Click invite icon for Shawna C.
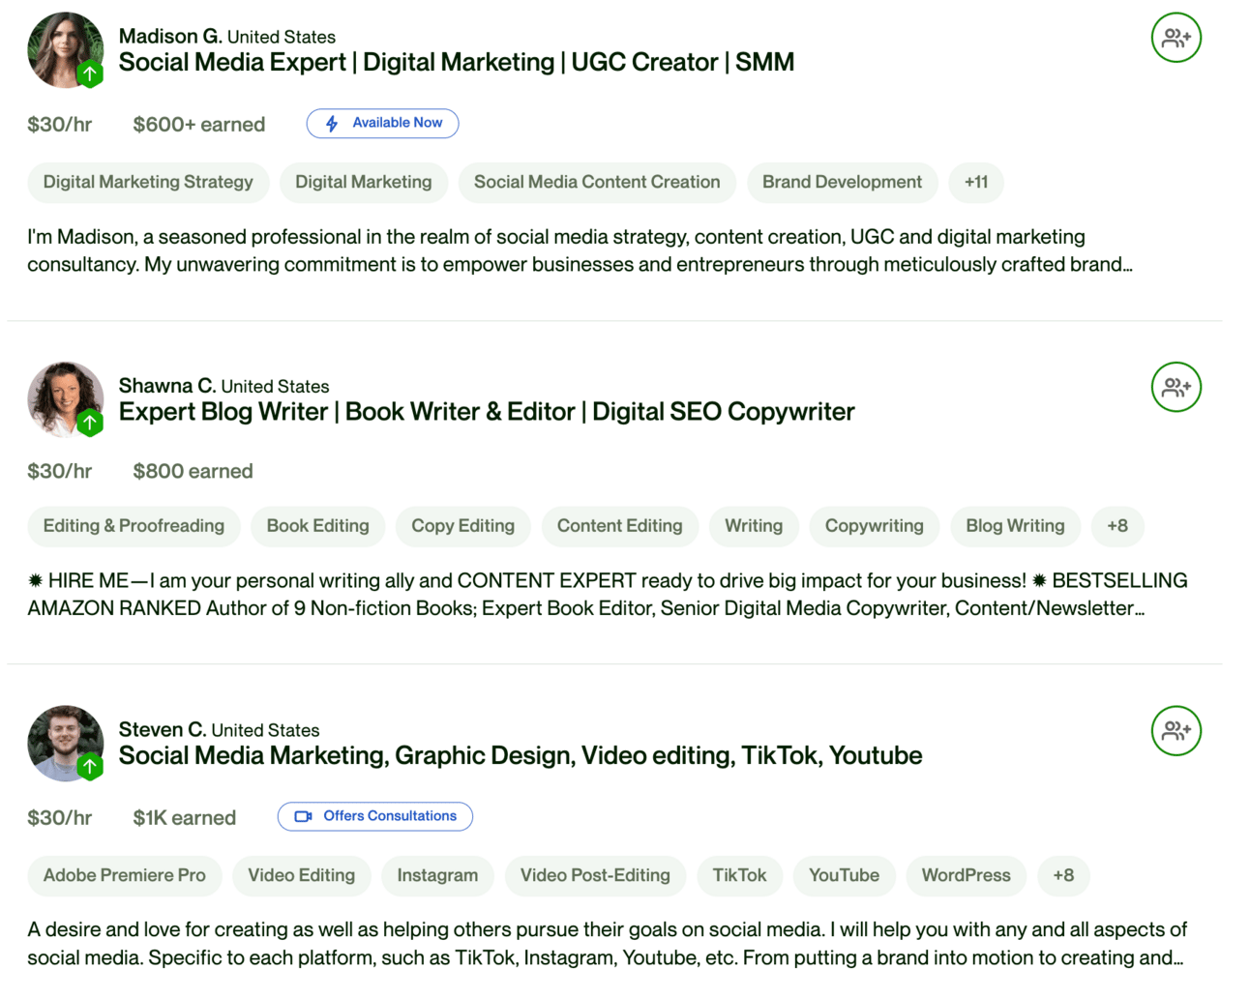This screenshot has height=997, width=1250. click(x=1176, y=387)
